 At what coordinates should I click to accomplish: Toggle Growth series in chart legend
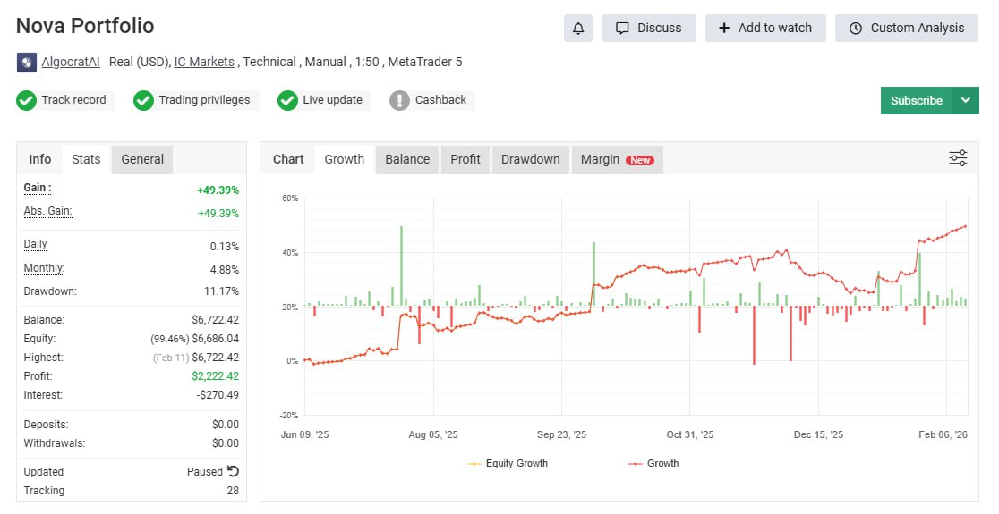pyautogui.click(x=653, y=463)
